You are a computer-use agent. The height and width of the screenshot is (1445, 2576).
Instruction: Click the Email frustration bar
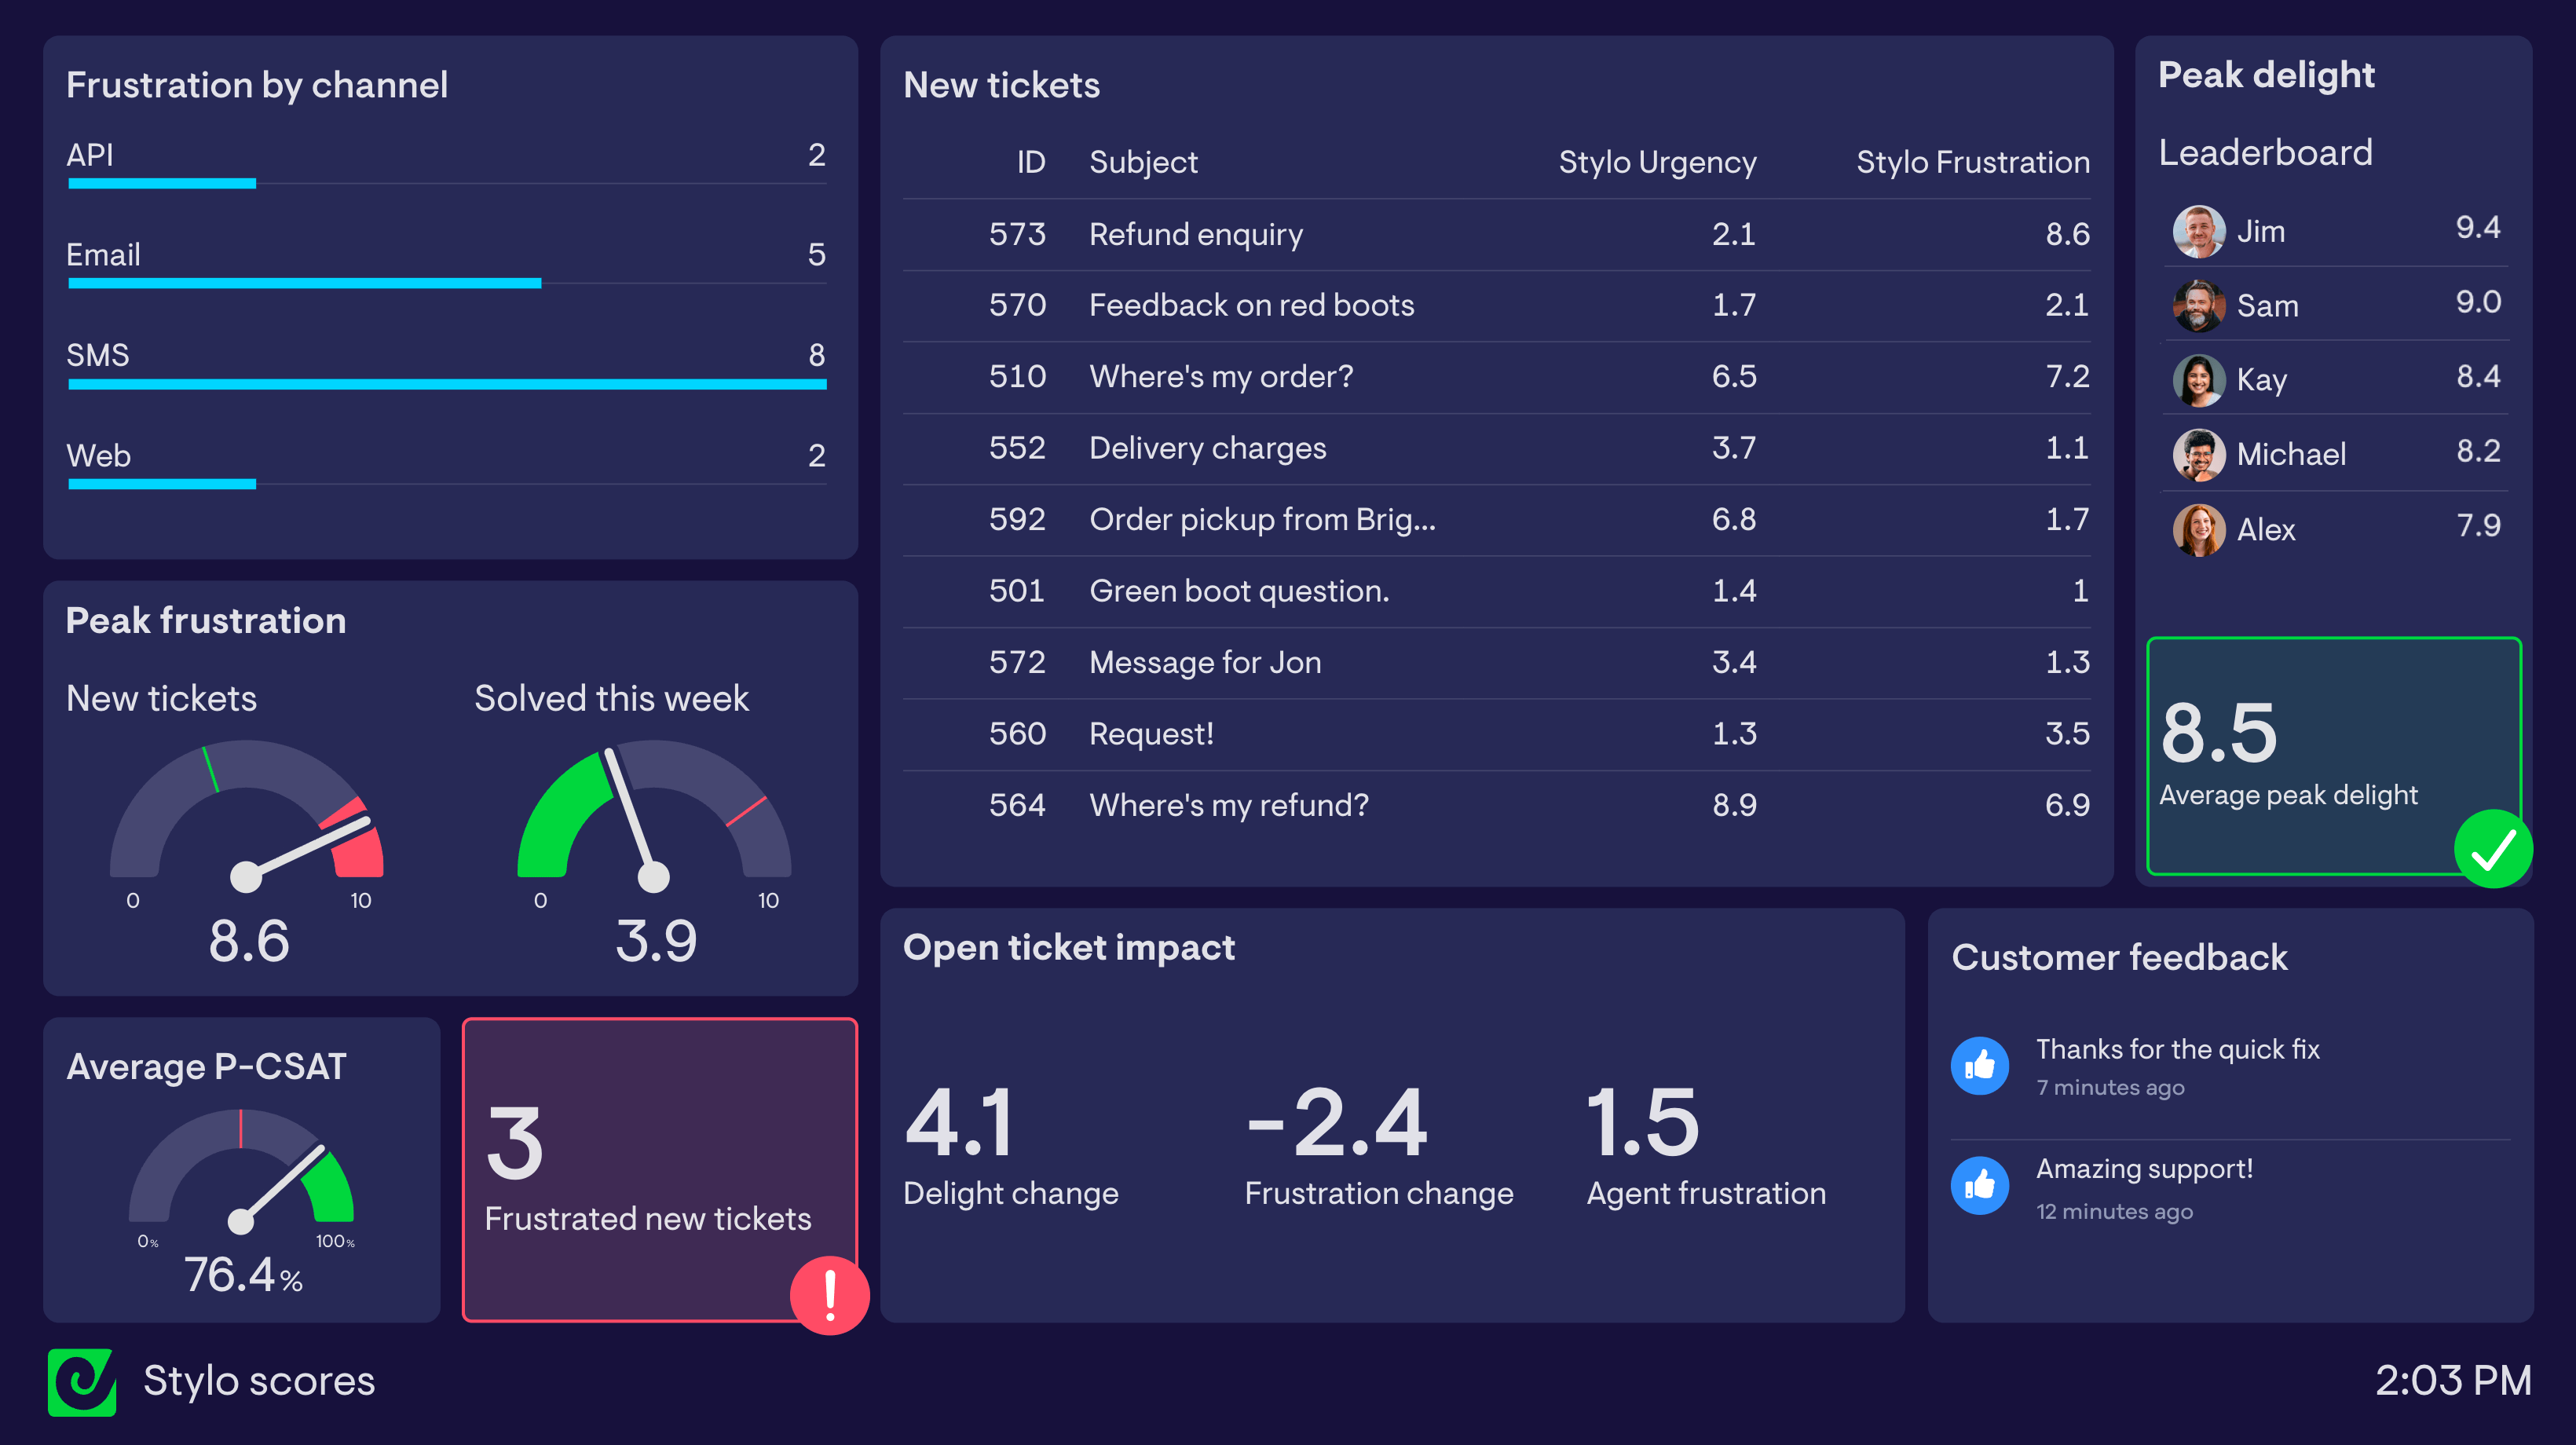[305, 283]
